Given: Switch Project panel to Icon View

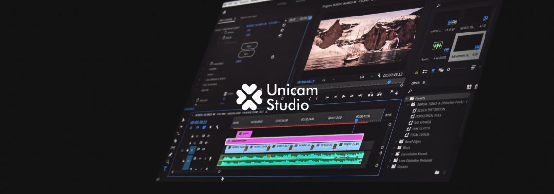Looking at the screenshot, I should click(433, 70).
